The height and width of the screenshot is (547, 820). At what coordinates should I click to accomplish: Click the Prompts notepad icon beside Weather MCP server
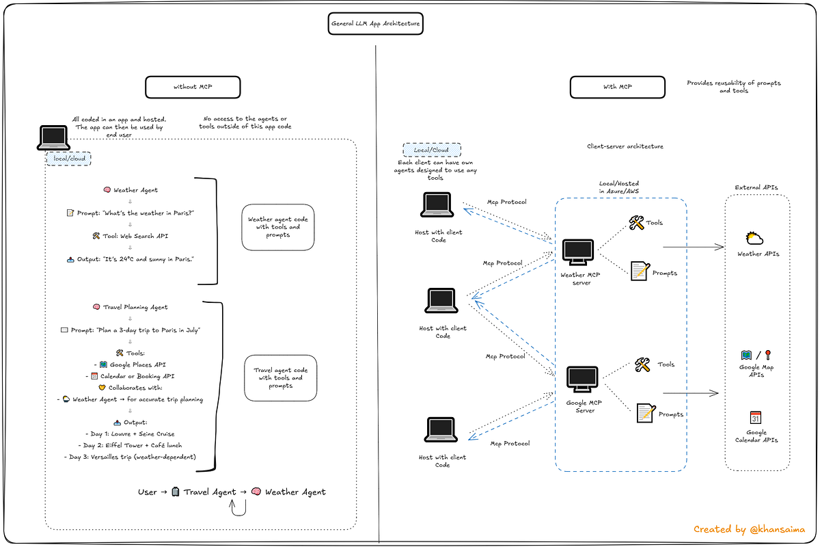(639, 271)
